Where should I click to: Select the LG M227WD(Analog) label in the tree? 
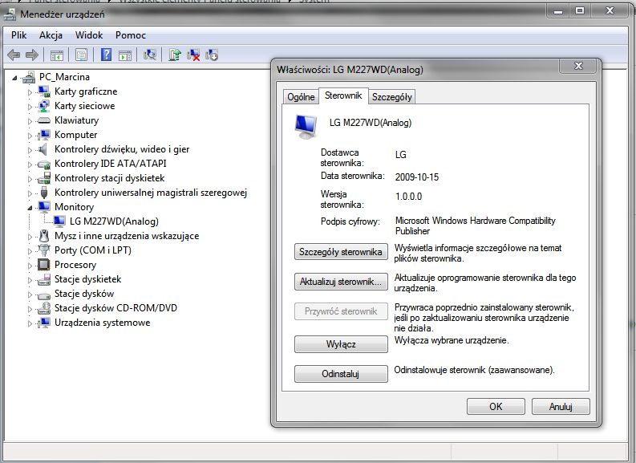pyautogui.click(x=114, y=221)
